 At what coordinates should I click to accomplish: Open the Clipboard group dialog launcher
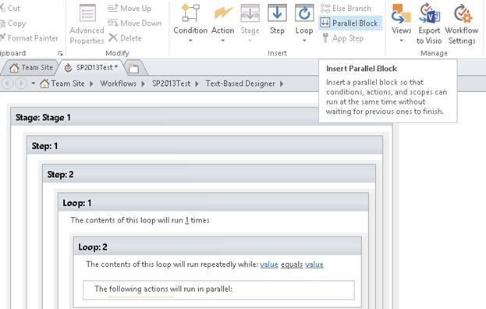point(60,53)
